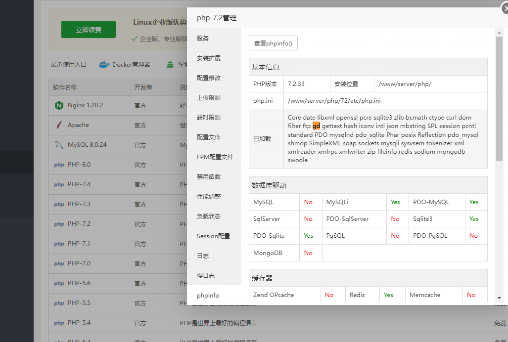Click PHP-7.2 software name in list
This screenshot has width=508, height=342.
click(79, 223)
